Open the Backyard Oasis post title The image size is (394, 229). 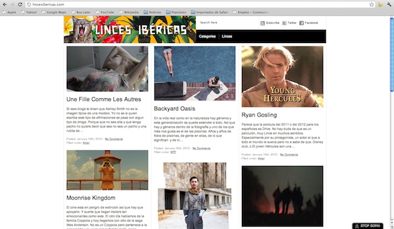point(175,108)
